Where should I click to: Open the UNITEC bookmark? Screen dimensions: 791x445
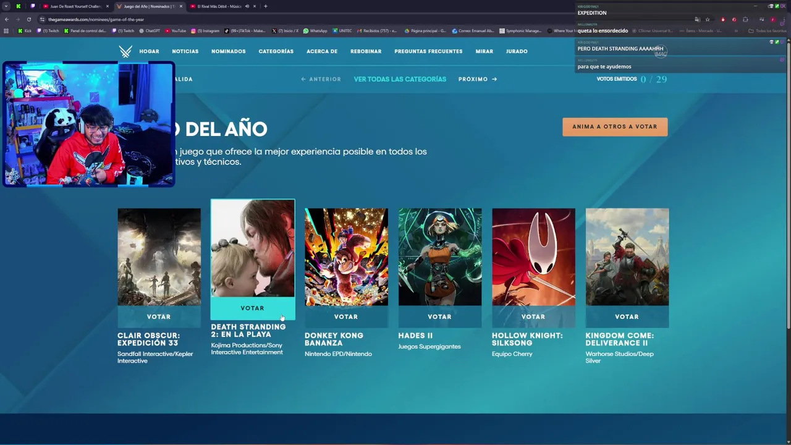pos(342,31)
